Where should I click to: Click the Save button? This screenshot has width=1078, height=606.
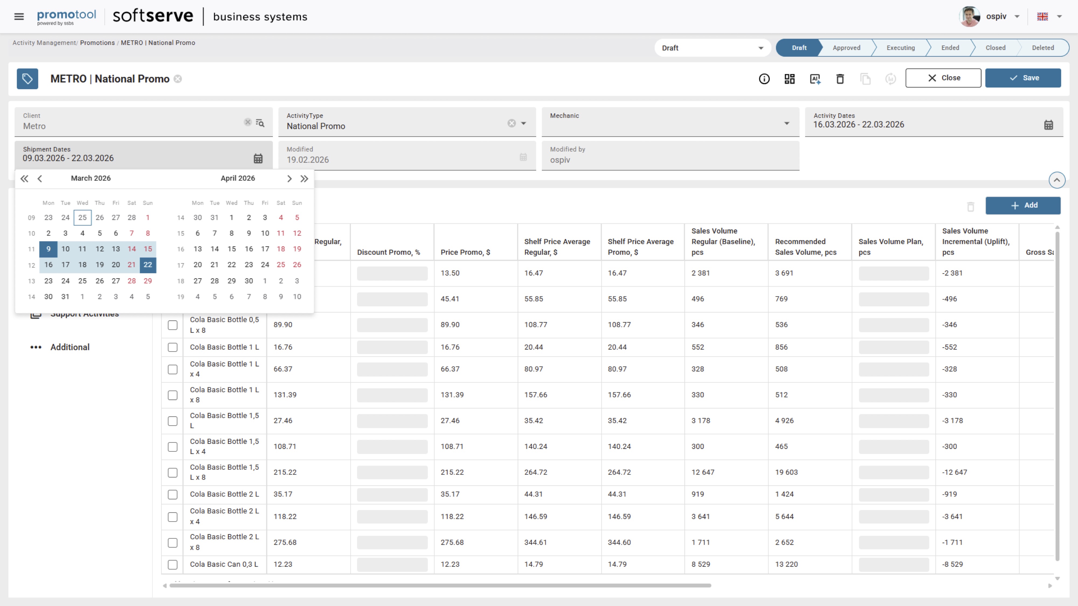(1023, 78)
